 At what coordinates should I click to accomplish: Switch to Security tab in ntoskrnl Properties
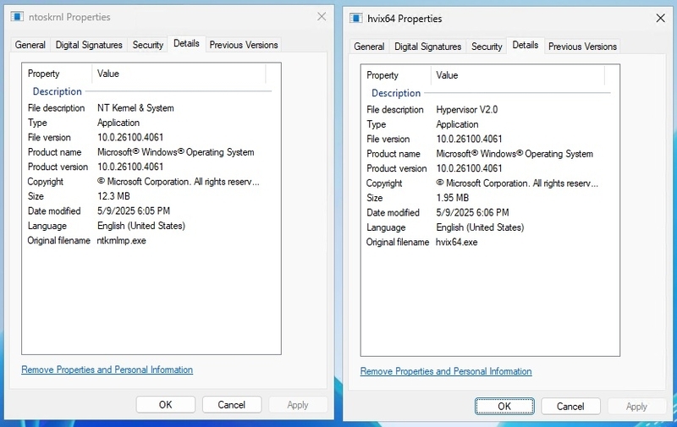click(147, 45)
